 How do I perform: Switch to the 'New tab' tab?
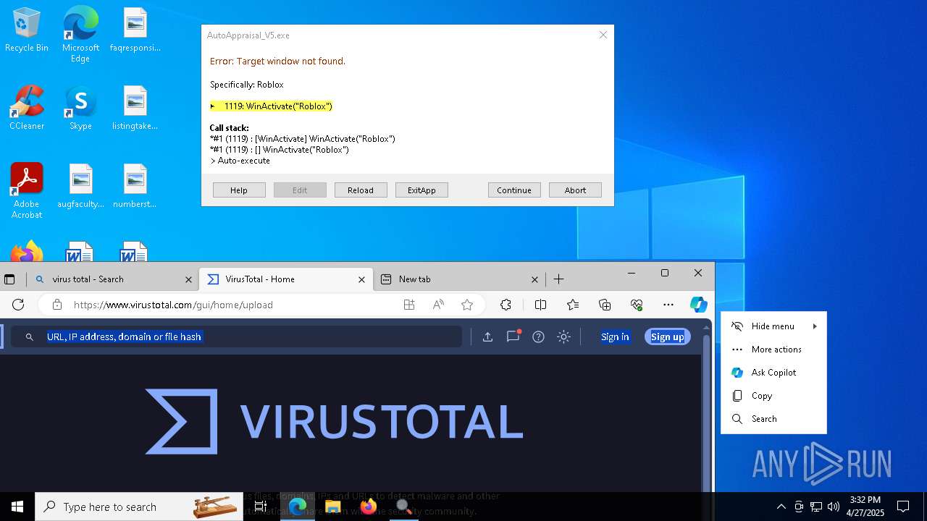tap(460, 279)
